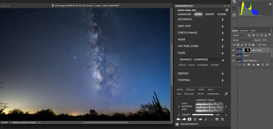Filter layers by type layer icon

(x=258, y=35)
